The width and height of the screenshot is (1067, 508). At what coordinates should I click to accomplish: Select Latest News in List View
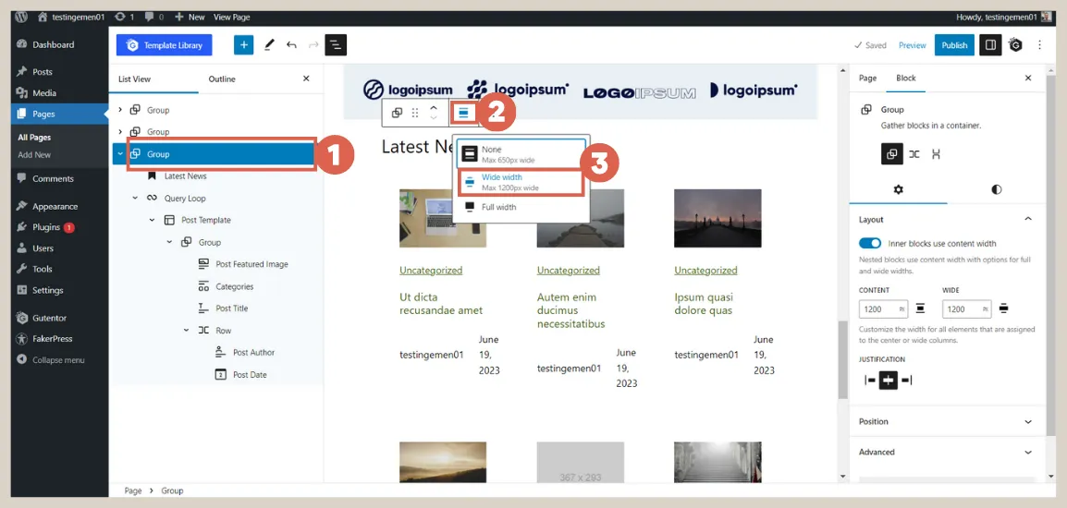pos(185,176)
